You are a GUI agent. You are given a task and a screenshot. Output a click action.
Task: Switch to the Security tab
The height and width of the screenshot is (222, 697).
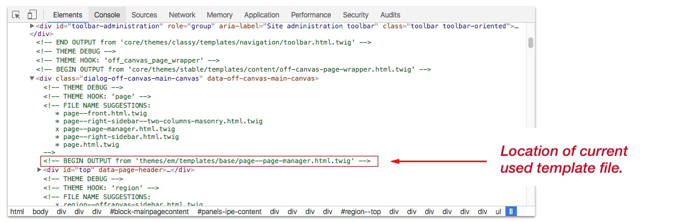click(x=355, y=14)
